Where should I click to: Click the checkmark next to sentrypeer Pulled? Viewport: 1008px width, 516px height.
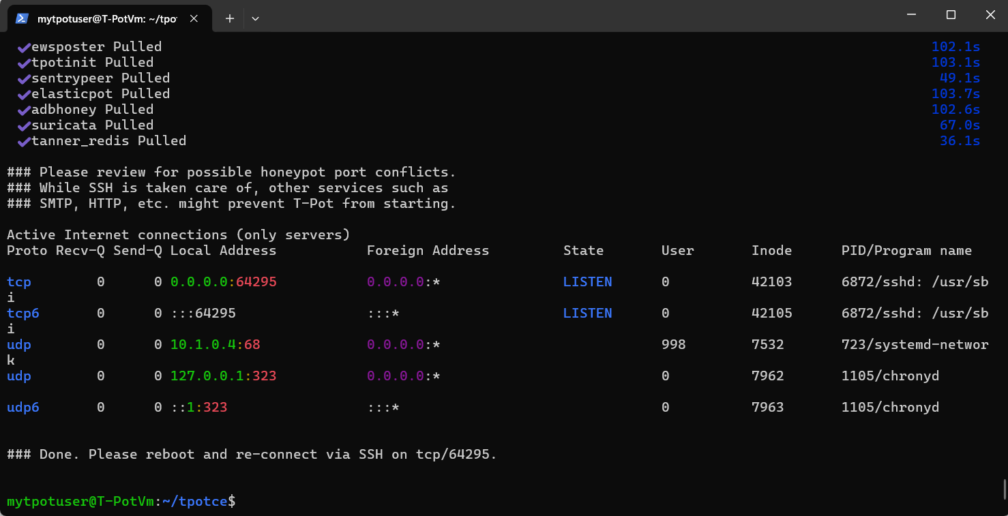coord(24,79)
